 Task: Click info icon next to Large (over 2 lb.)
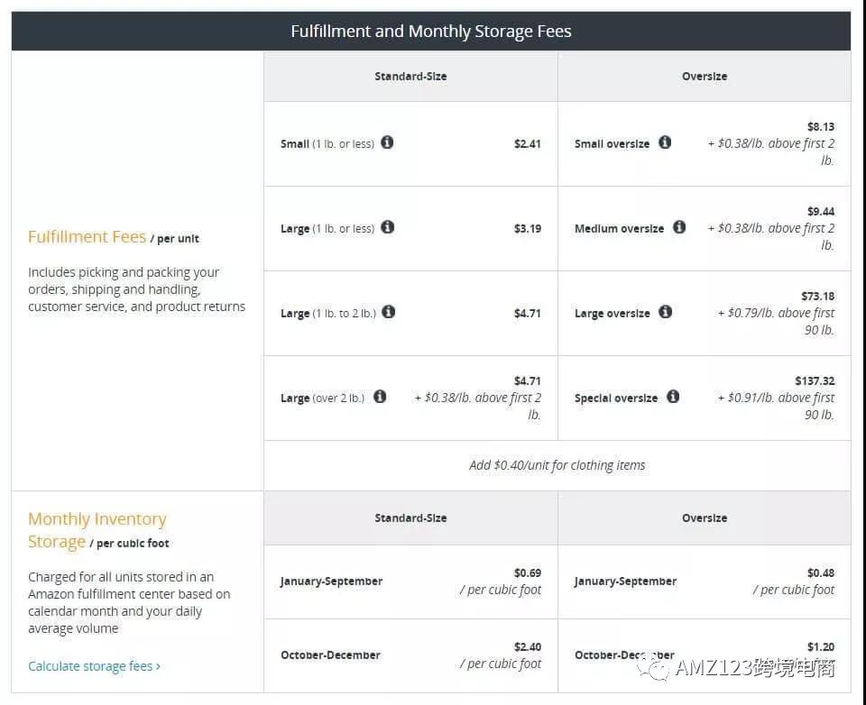pos(380,397)
